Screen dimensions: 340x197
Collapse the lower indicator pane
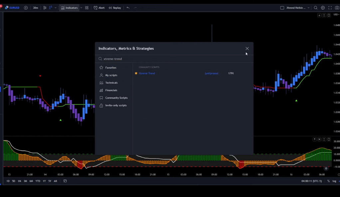pos(324,139)
